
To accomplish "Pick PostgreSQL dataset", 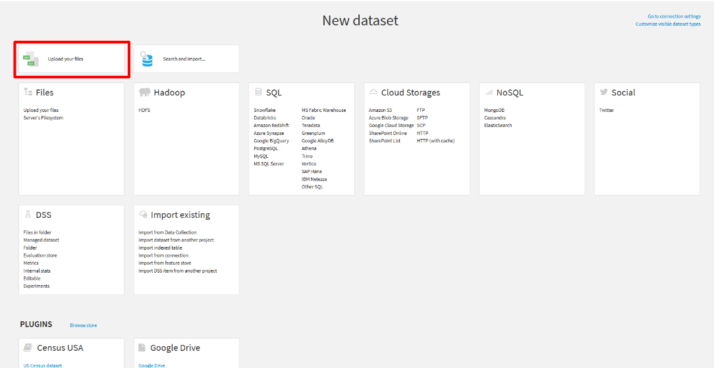I will pos(265,148).
